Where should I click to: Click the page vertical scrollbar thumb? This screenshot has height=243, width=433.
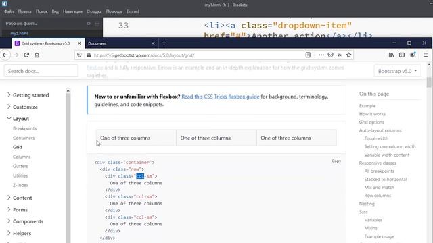[x=428, y=82]
